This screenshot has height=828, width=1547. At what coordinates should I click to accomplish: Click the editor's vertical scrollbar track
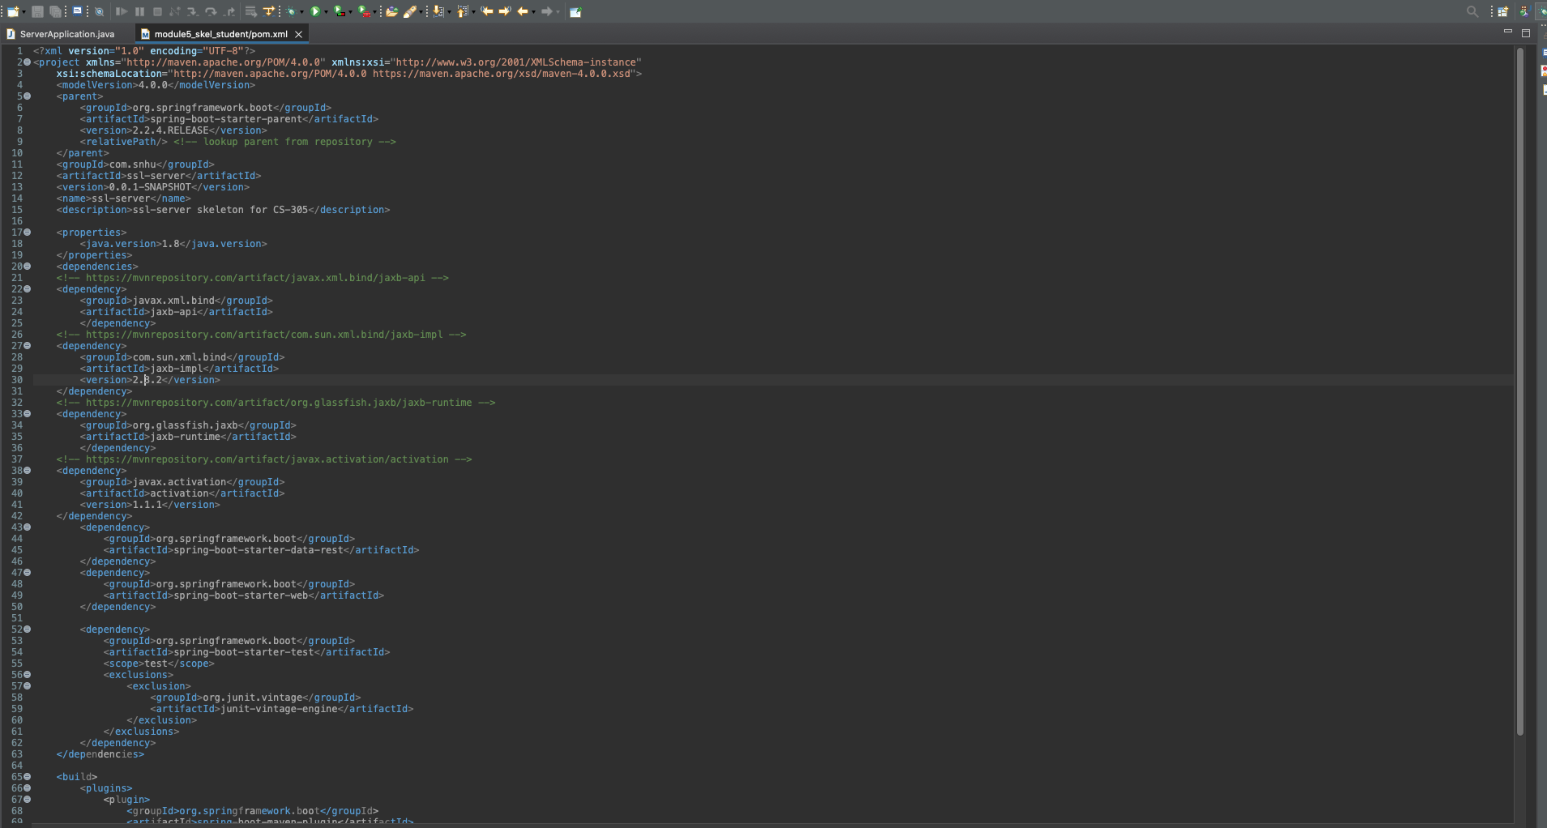coord(1519,405)
